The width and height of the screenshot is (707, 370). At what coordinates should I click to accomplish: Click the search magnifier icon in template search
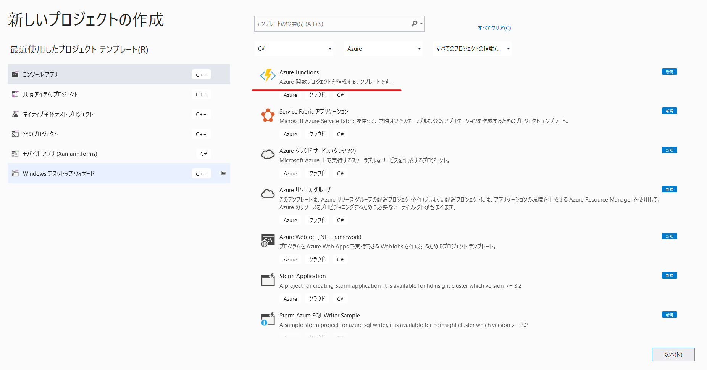point(414,24)
